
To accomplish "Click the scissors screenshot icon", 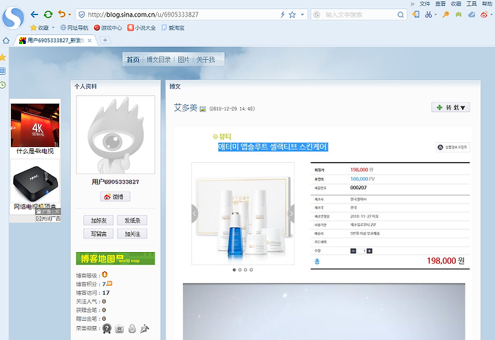I will 428,14.
